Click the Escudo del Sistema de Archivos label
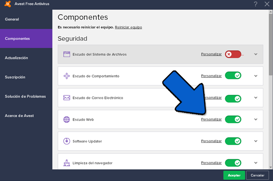273x181 pixels. (99, 54)
